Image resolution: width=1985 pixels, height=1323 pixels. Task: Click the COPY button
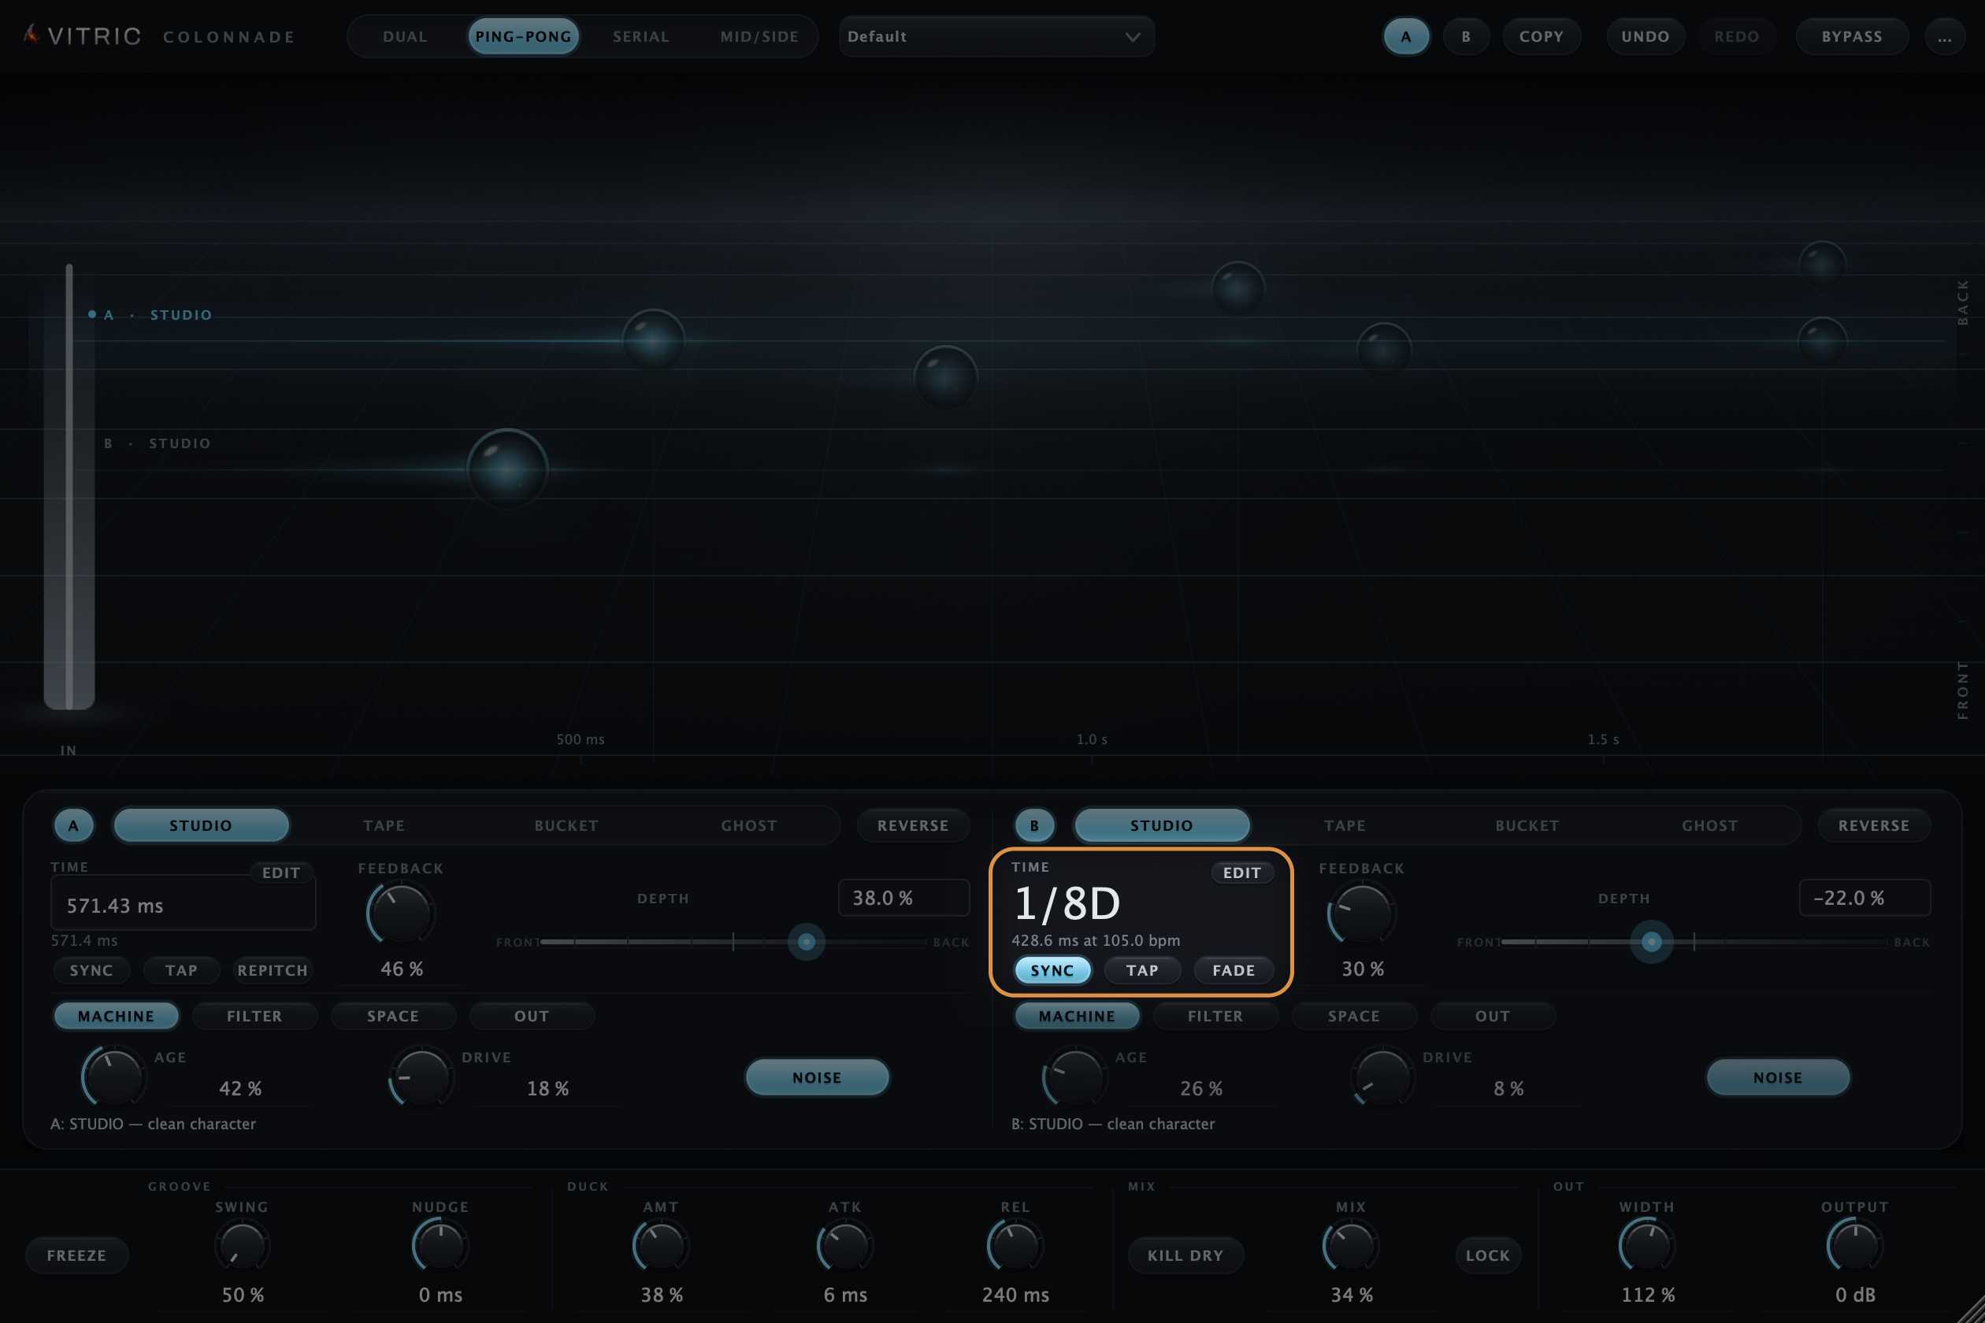tap(1541, 37)
